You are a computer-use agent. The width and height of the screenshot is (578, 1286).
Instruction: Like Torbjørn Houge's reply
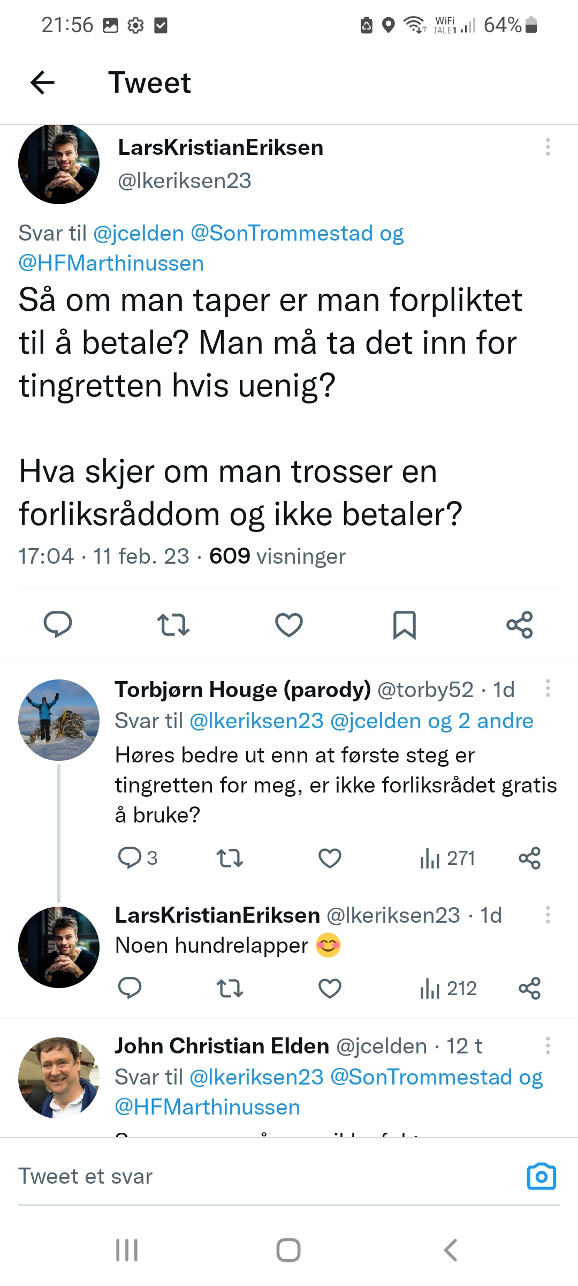pyautogui.click(x=330, y=858)
